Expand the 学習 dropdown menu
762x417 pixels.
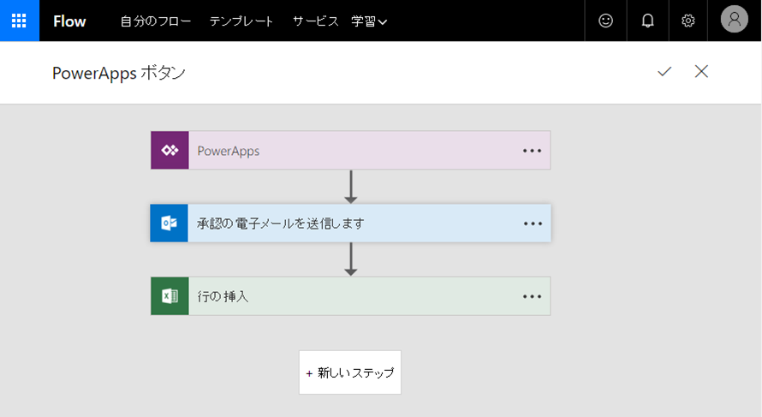pyautogui.click(x=369, y=21)
